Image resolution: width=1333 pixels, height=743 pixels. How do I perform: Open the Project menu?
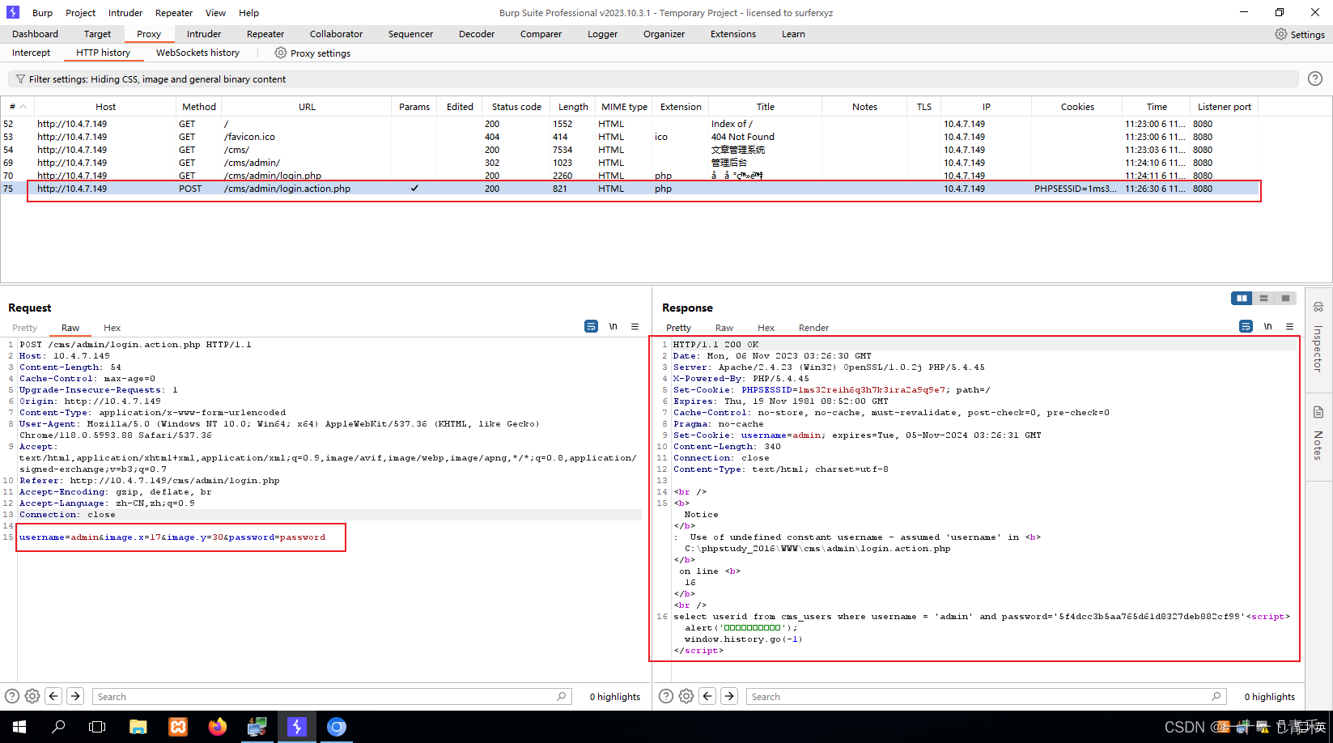point(80,13)
